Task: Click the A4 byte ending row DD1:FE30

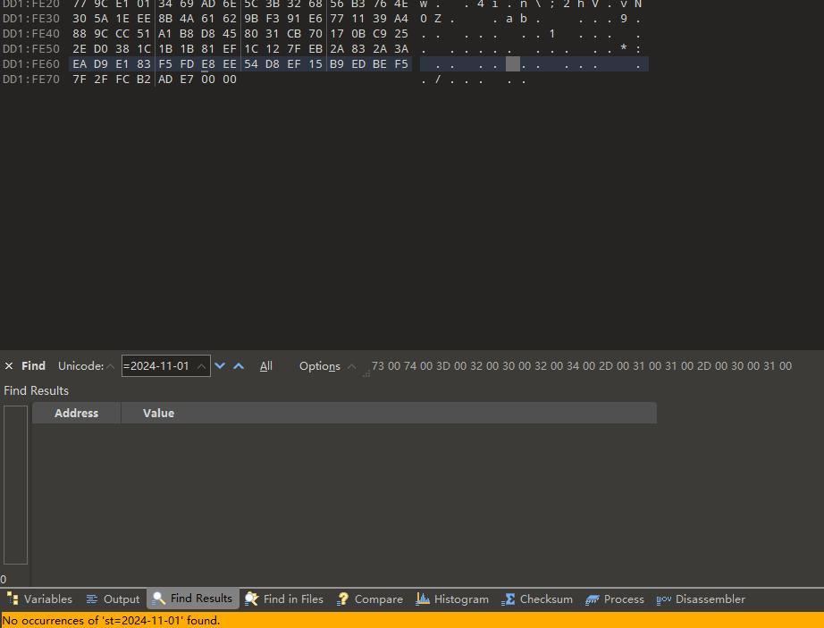Action: (401, 19)
